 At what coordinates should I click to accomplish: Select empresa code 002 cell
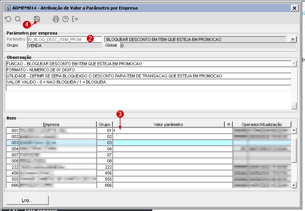13,137
